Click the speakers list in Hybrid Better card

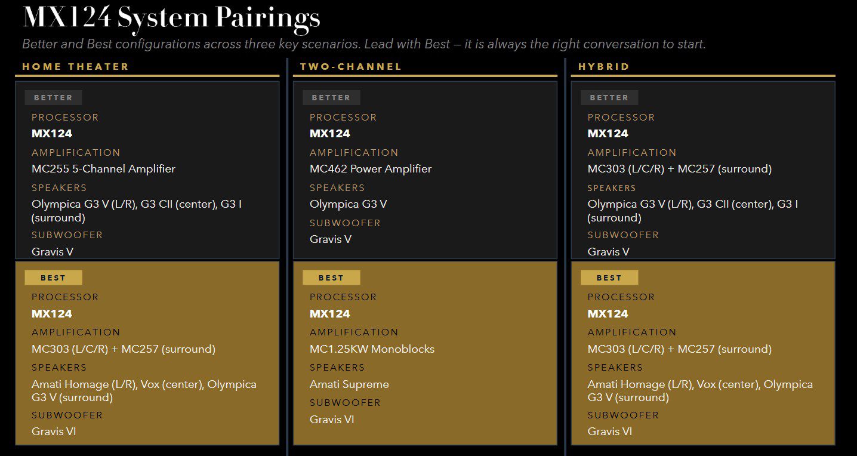click(693, 211)
